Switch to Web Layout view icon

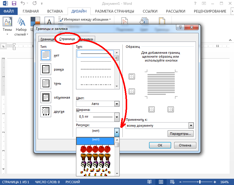coord(172,182)
